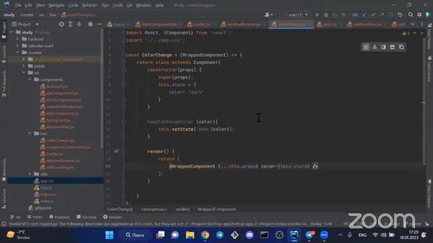The height and width of the screenshot is (243, 433).
Task: Click the Project panel vertical scrollbar
Action: [102, 88]
